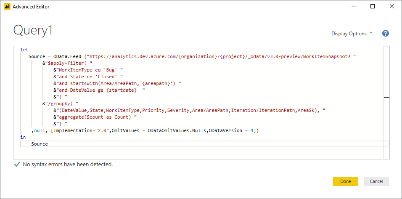The height and width of the screenshot is (199, 402).
Task: Click the Query1 title heading
Action: pos(33,30)
